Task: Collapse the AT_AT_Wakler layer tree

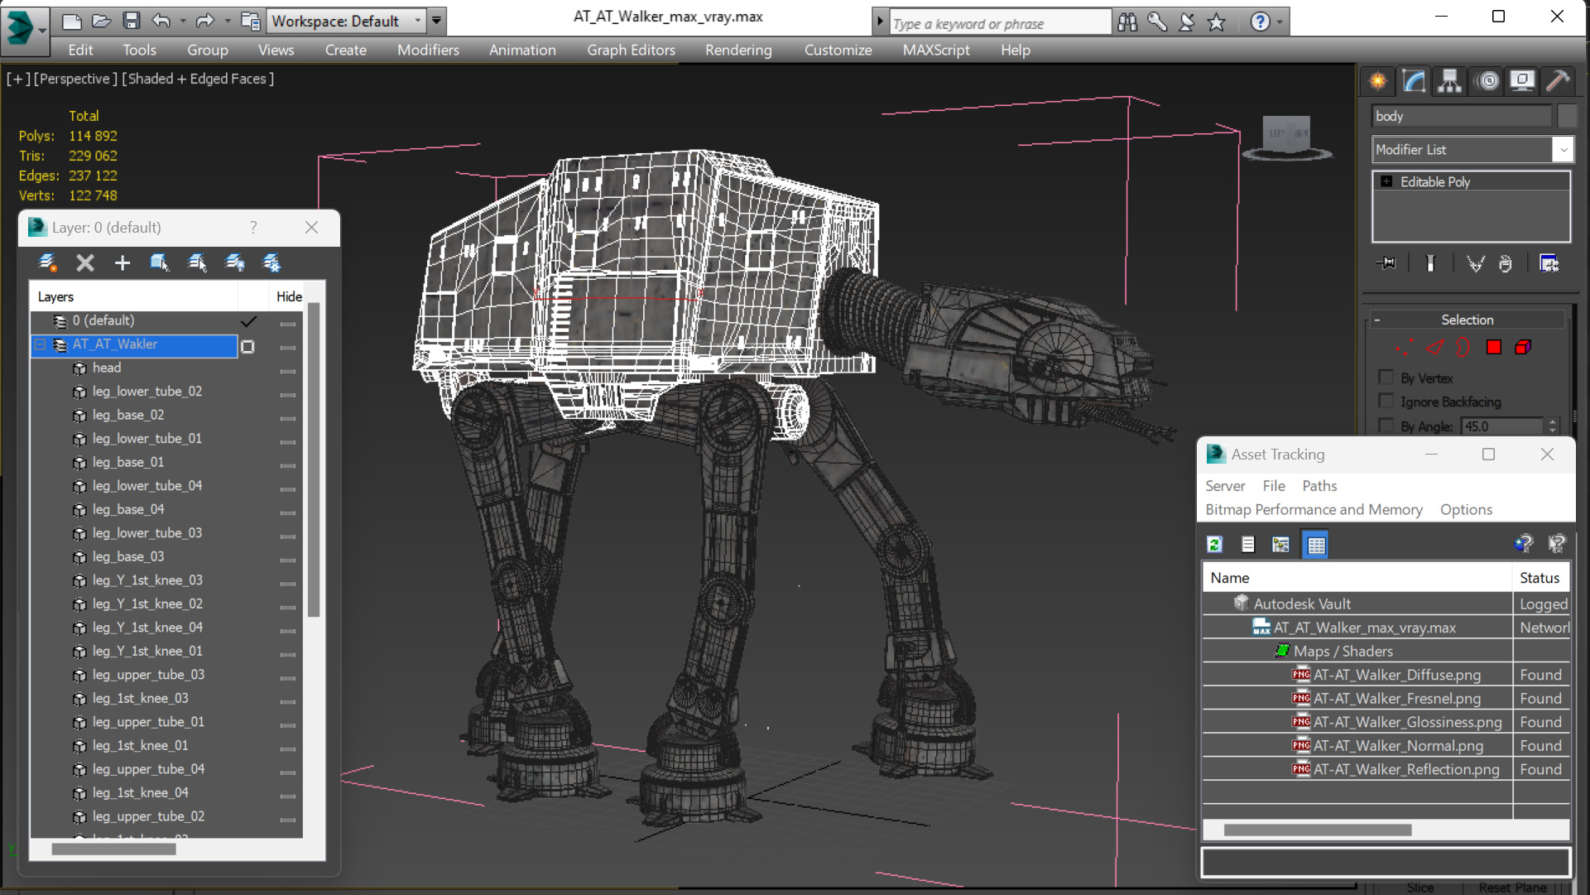Action: [40, 344]
